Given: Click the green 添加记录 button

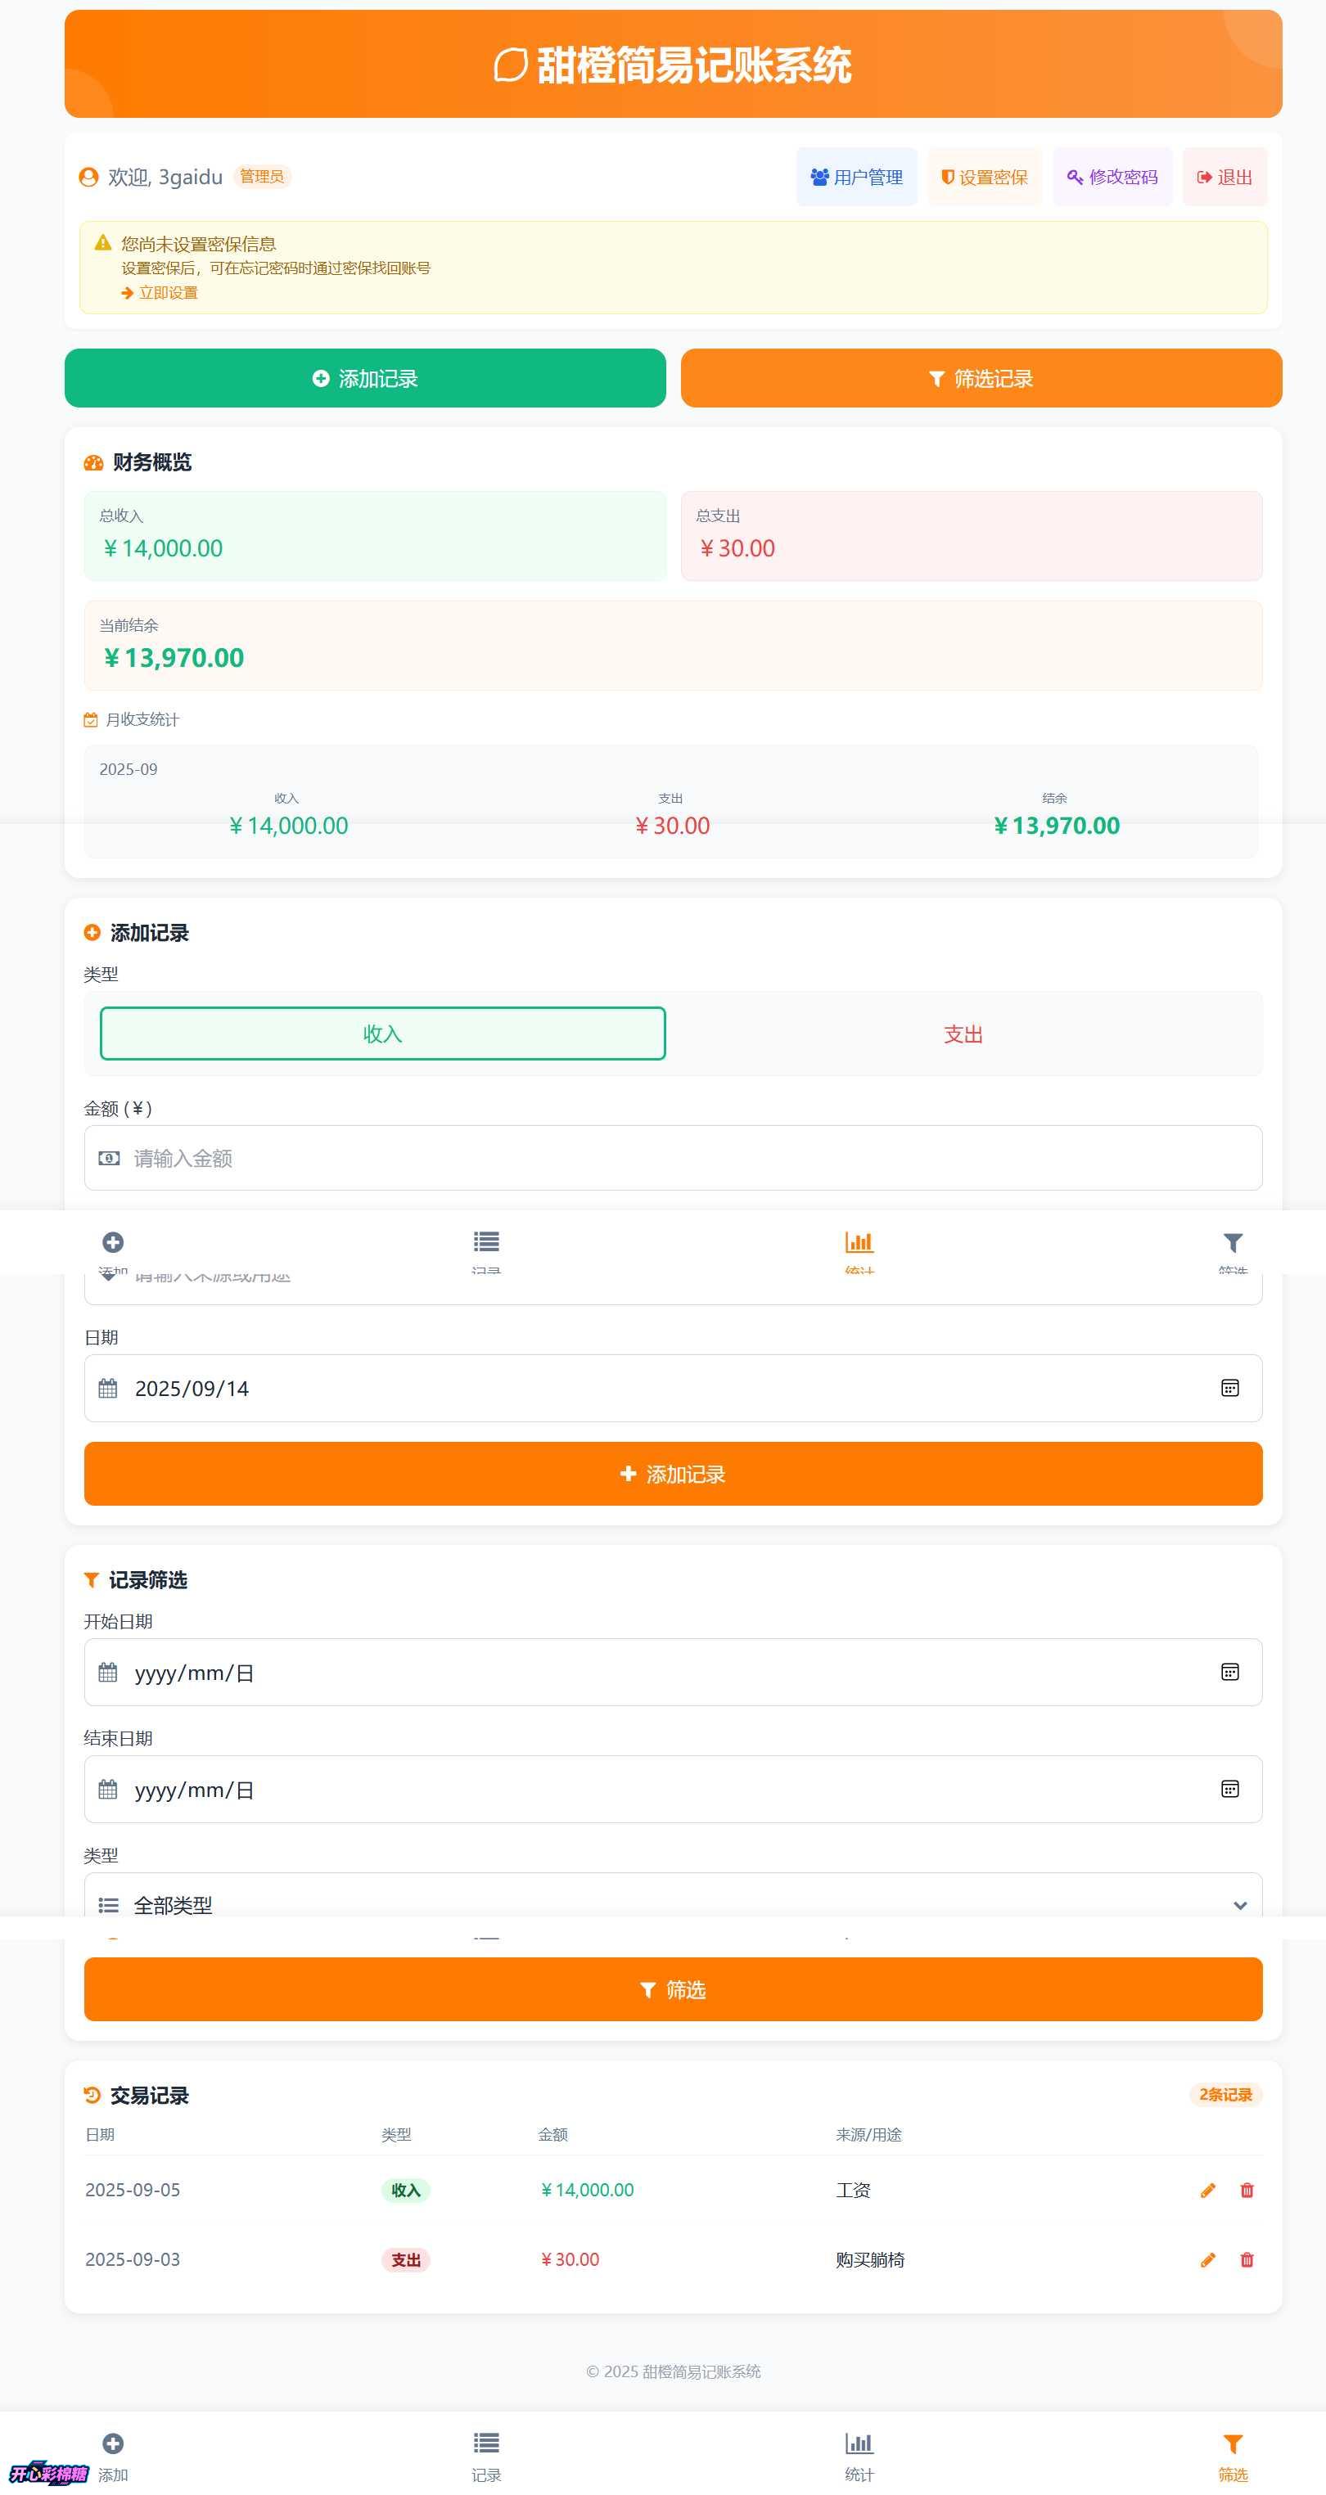Looking at the screenshot, I should 365,379.
